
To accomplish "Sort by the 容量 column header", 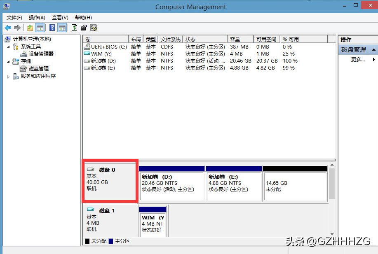I will pyautogui.click(x=241, y=39).
